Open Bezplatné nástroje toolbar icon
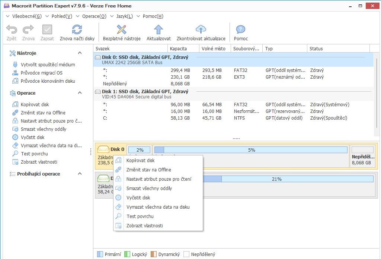 click(x=122, y=30)
